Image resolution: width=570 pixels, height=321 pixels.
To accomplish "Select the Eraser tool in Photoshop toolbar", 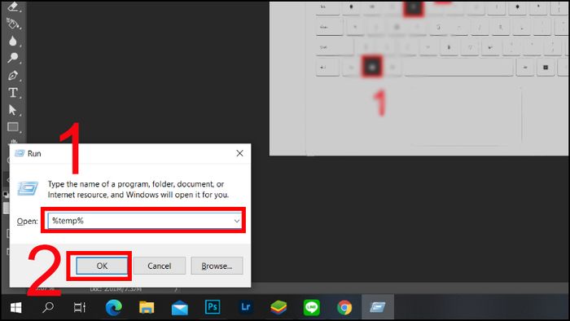I will (x=13, y=7).
